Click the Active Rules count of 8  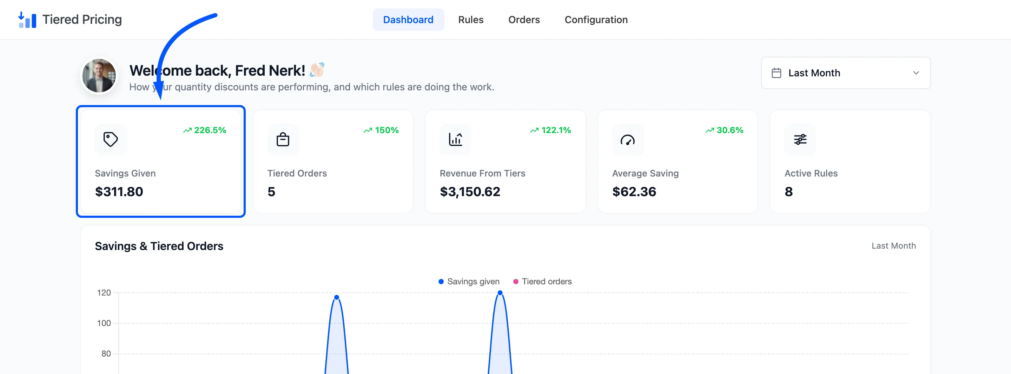[x=788, y=192]
